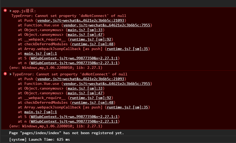Open runtime.js? [sm]:92 link in first error
This screenshot has height=143, width=236.
coord(90,40)
